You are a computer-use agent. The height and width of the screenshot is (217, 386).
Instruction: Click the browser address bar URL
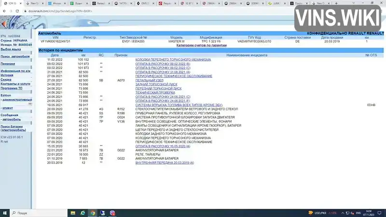point(60,11)
